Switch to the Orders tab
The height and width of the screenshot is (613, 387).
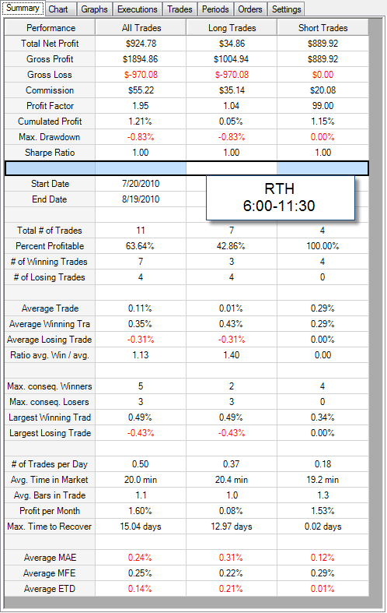coord(250,9)
